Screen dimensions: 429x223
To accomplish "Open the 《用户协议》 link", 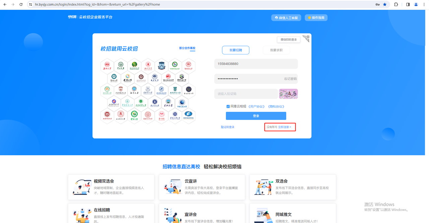I will point(256,106).
